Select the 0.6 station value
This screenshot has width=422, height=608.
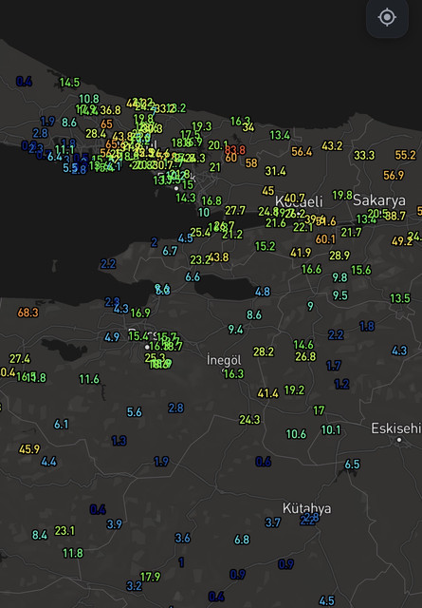[x=264, y=462]
